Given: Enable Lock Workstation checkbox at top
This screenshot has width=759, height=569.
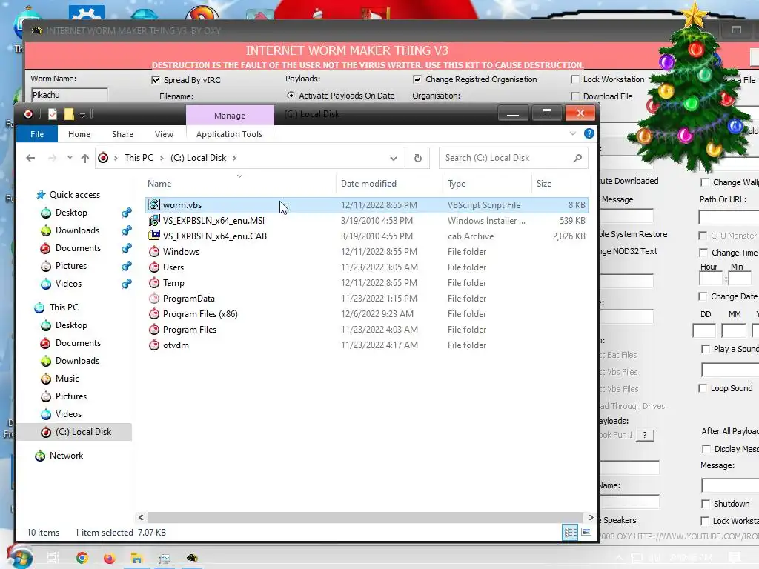Looking at the screenshot, I should (575, 79).
